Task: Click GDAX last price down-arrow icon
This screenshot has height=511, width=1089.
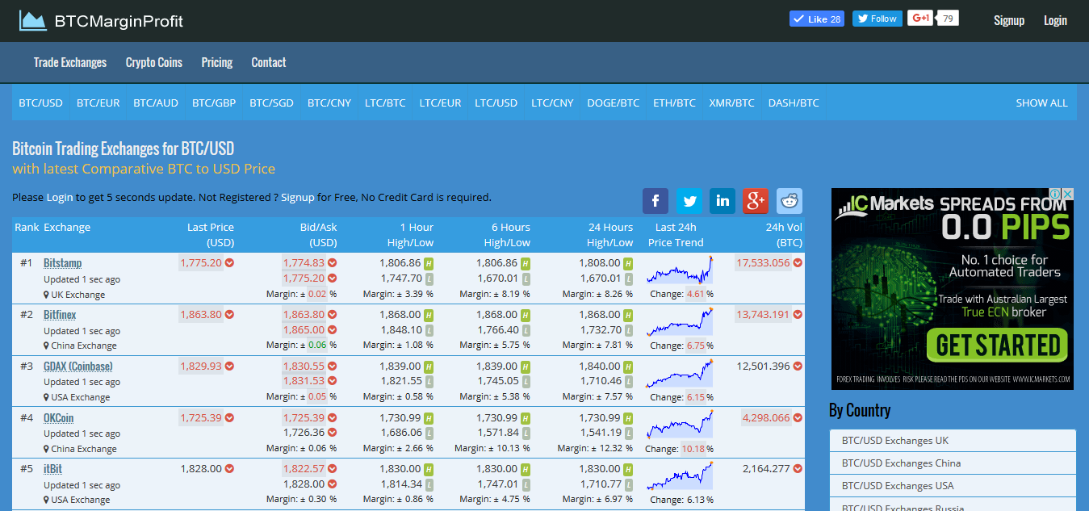Action: tap(229, 366)
